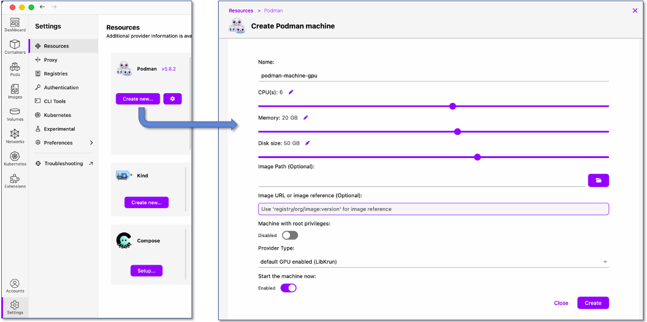Click the Create button in dialog
The height and width of the screenshot is (322, 647).
click(593, 303)
